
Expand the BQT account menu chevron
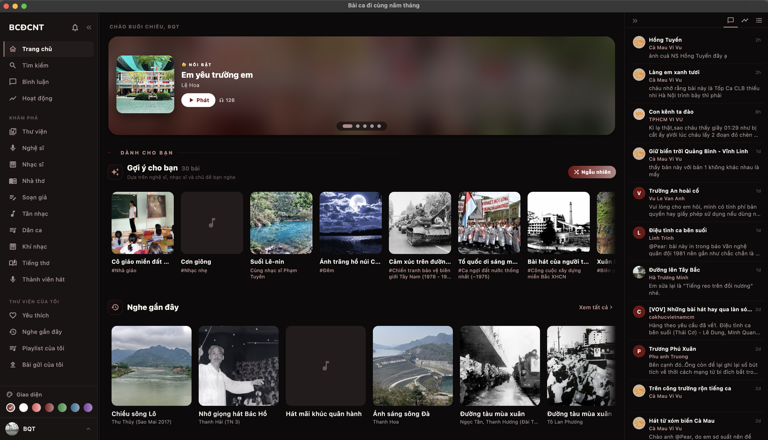(88, 429)
